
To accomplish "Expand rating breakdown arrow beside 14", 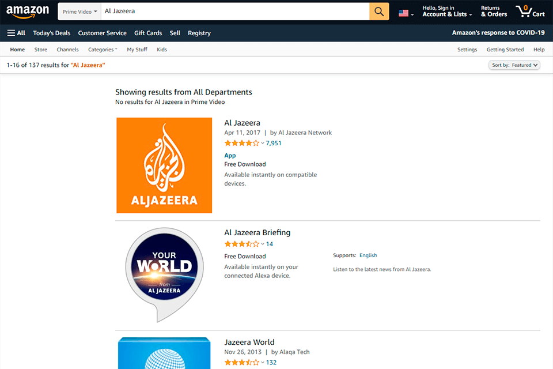I will [263, 244].
